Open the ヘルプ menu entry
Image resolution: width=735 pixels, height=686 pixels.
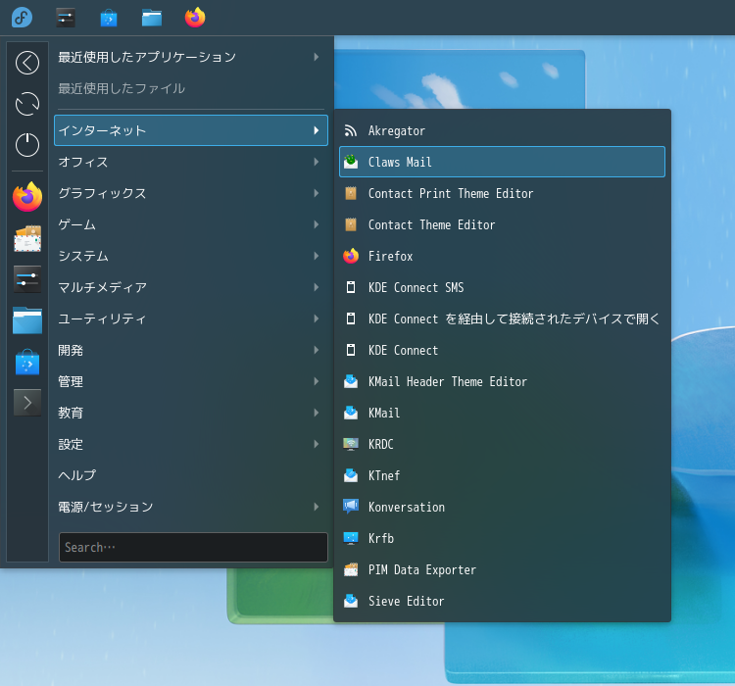coord(191,475)
